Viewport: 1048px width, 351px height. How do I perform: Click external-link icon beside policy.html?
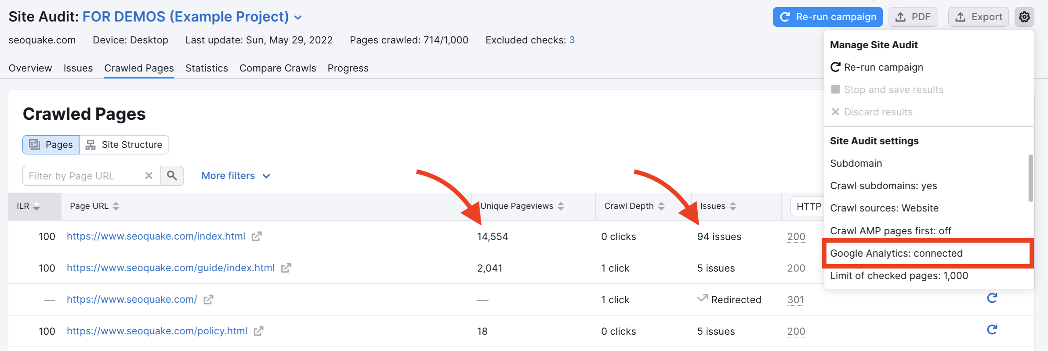click(259, 331)
